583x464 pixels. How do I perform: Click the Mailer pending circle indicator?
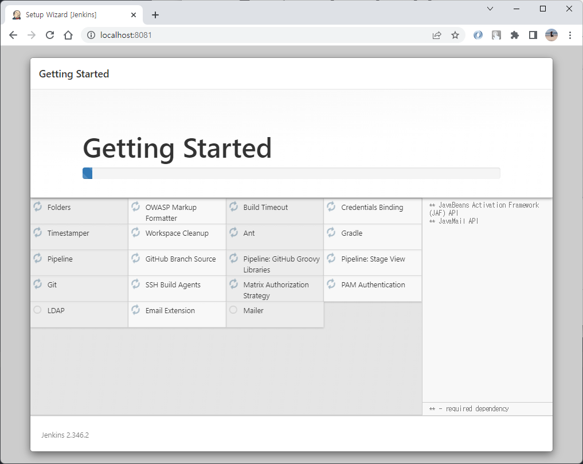tap(233, 310)
